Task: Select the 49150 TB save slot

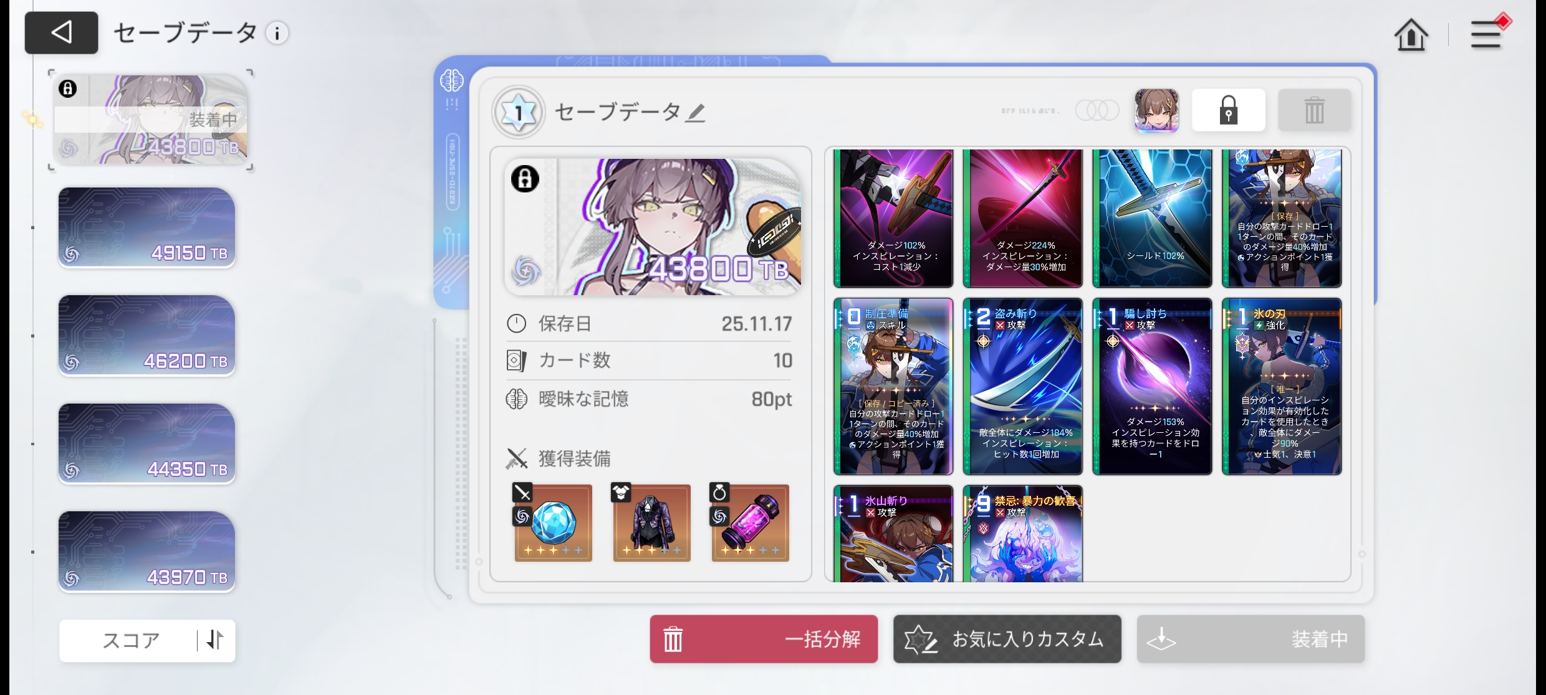Action: [146, 227]
